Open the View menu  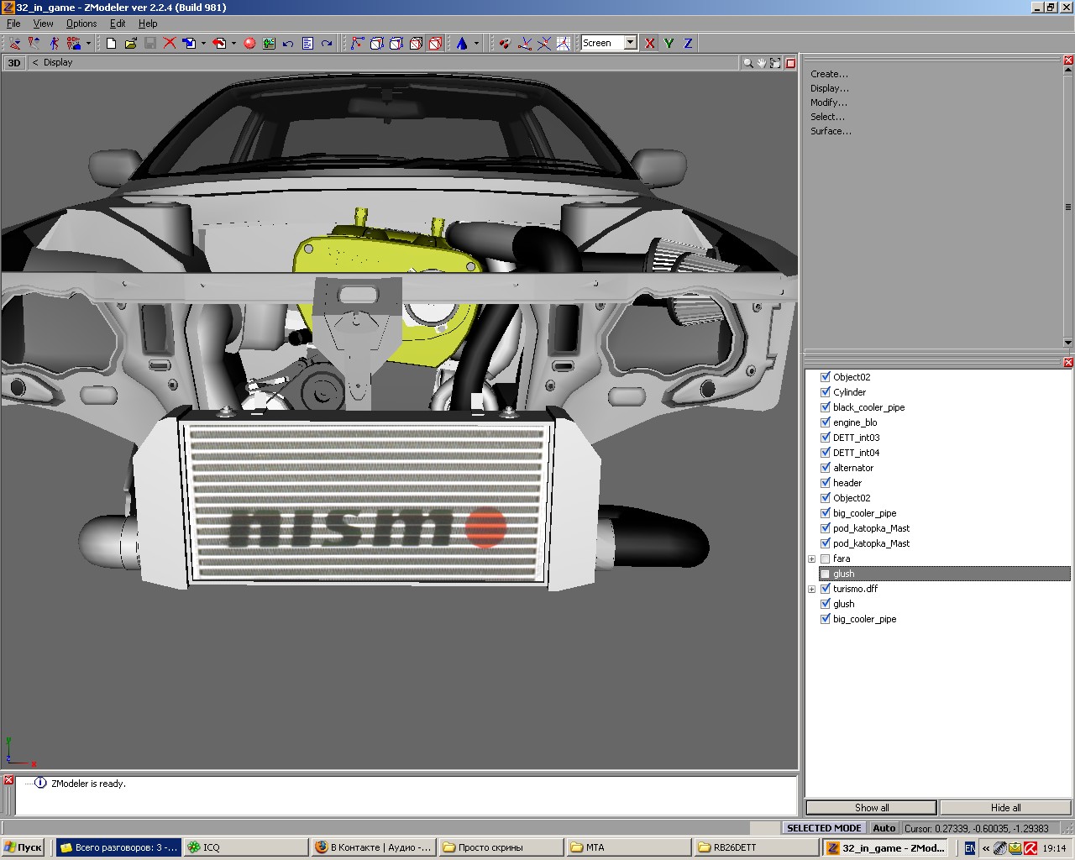(x=43, y=24)
